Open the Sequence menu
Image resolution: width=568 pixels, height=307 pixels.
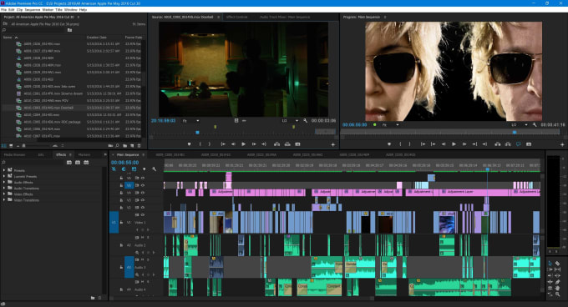pyautogui.click(x=33, y=9)
